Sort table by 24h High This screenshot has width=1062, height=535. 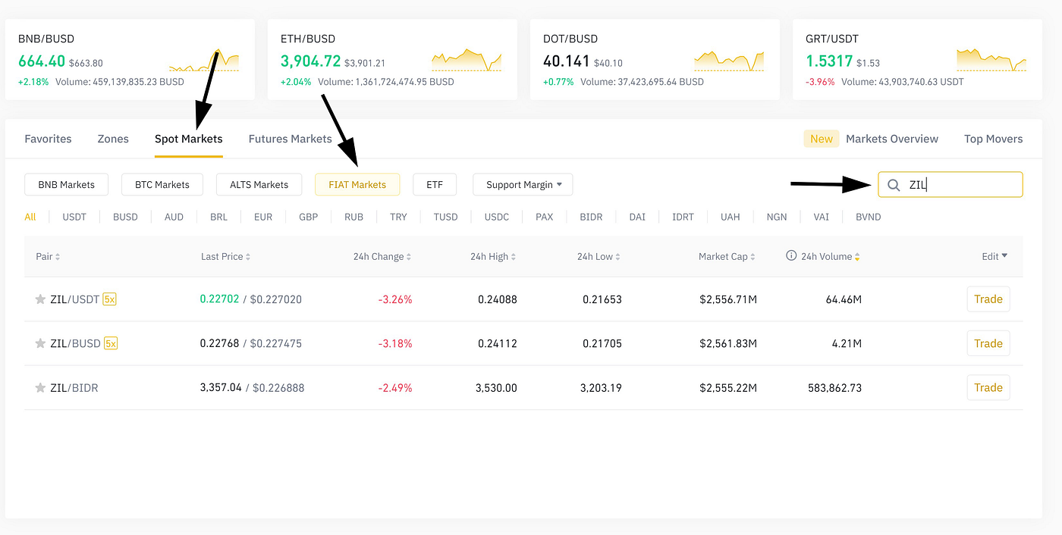tap(493, 257)
